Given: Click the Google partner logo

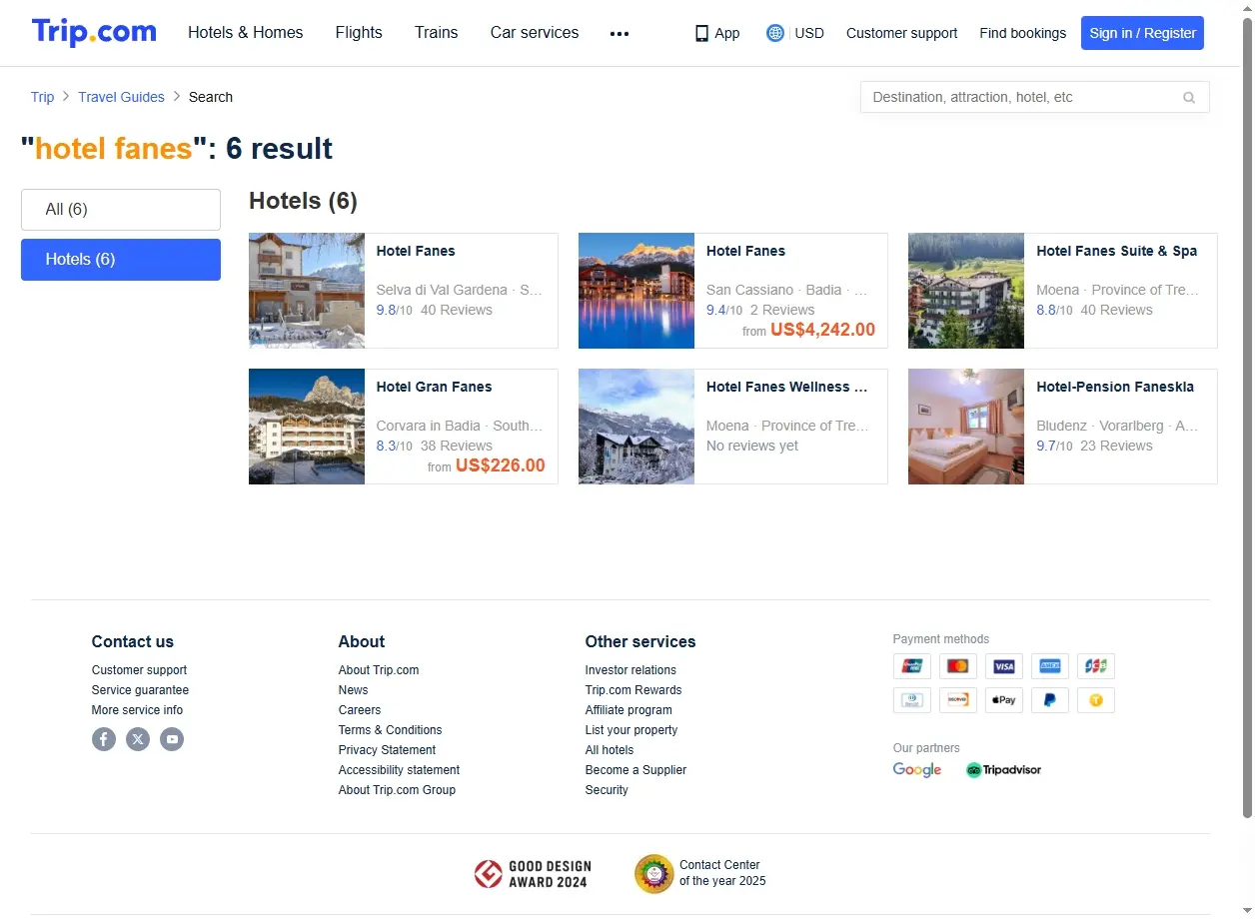Looking at the screenshot, I should click(x=917, y=770).
